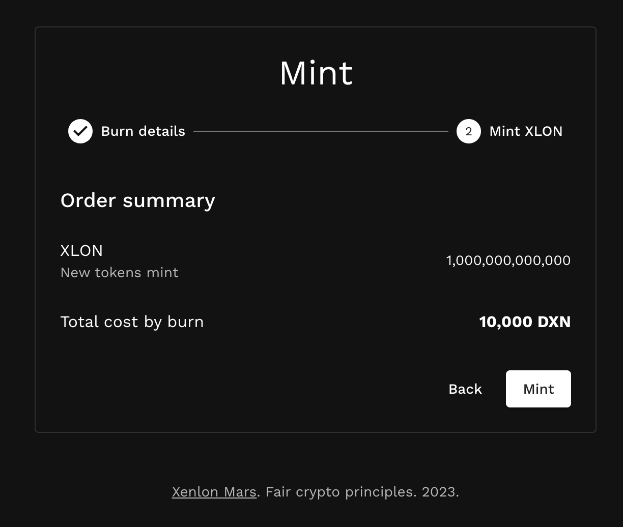The image size is (623, 527).
Task: Open the Xenlon Mars footer link
Action: click(x=214, y=492)
